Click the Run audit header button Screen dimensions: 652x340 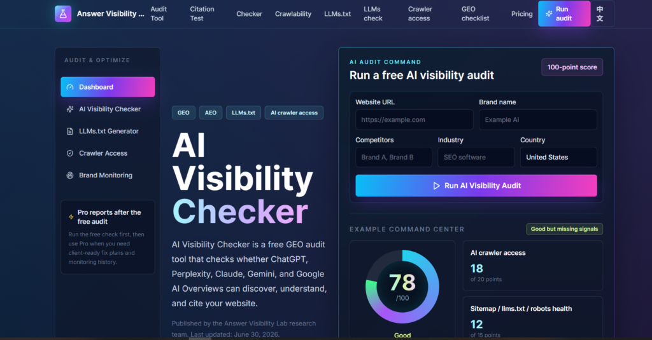(564, 14)
